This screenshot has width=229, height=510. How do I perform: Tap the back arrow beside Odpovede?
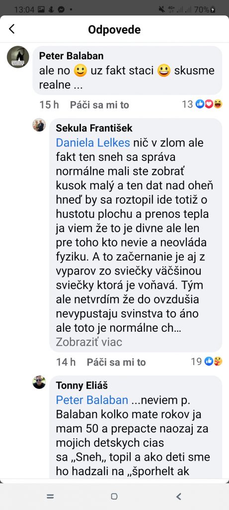pos(12,29)
